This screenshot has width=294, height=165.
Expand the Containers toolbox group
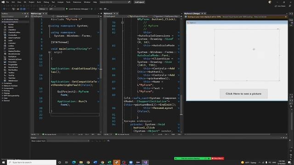coord(3,83)
